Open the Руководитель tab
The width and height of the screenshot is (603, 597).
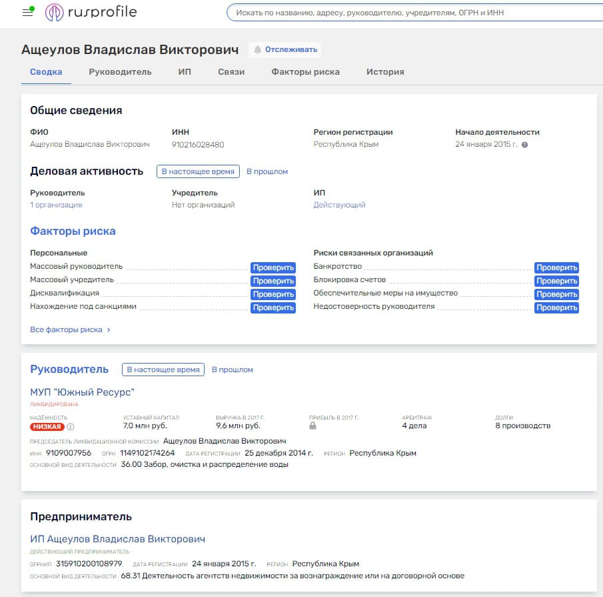pyautogui.click(x=120, y=72)
